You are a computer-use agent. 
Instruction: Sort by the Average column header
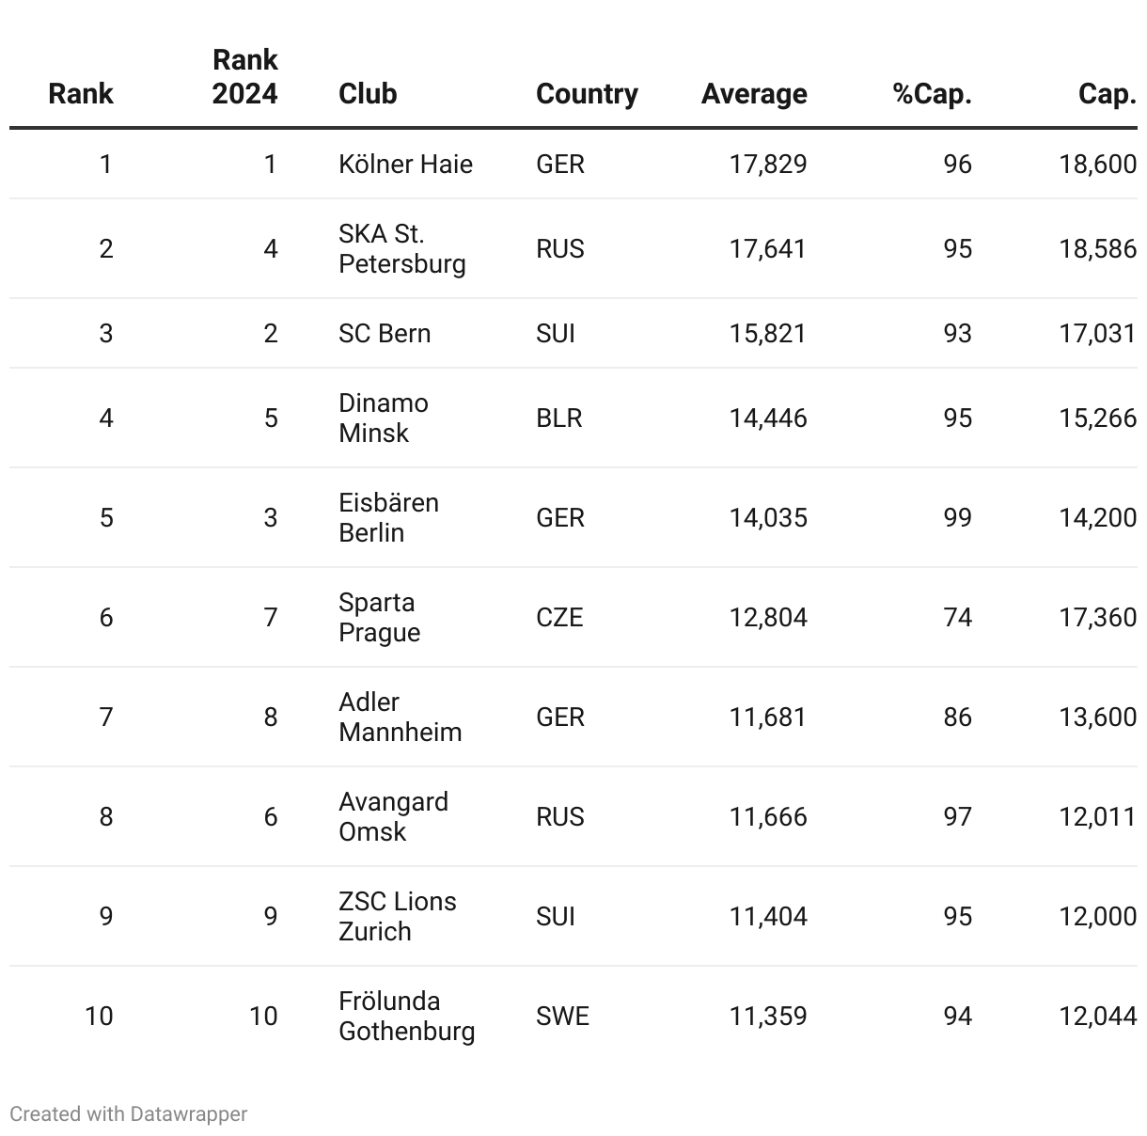click(754, 93)
